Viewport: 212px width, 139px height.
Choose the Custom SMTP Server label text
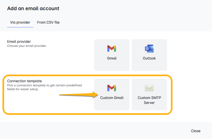pos(149,100)
